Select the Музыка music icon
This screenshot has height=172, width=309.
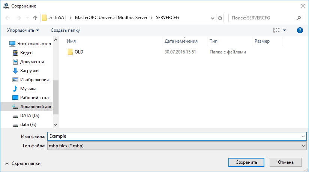pos(15,89)
